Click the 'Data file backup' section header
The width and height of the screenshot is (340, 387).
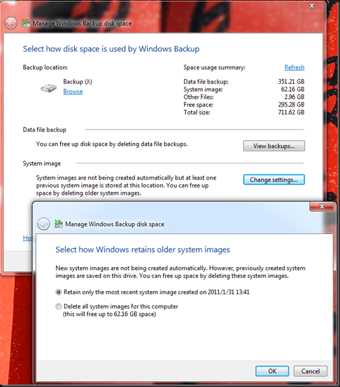tap(45, 130)
